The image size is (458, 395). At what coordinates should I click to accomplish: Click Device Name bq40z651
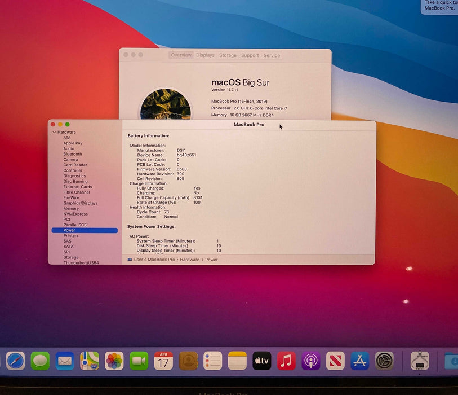[x=186, y=155]
